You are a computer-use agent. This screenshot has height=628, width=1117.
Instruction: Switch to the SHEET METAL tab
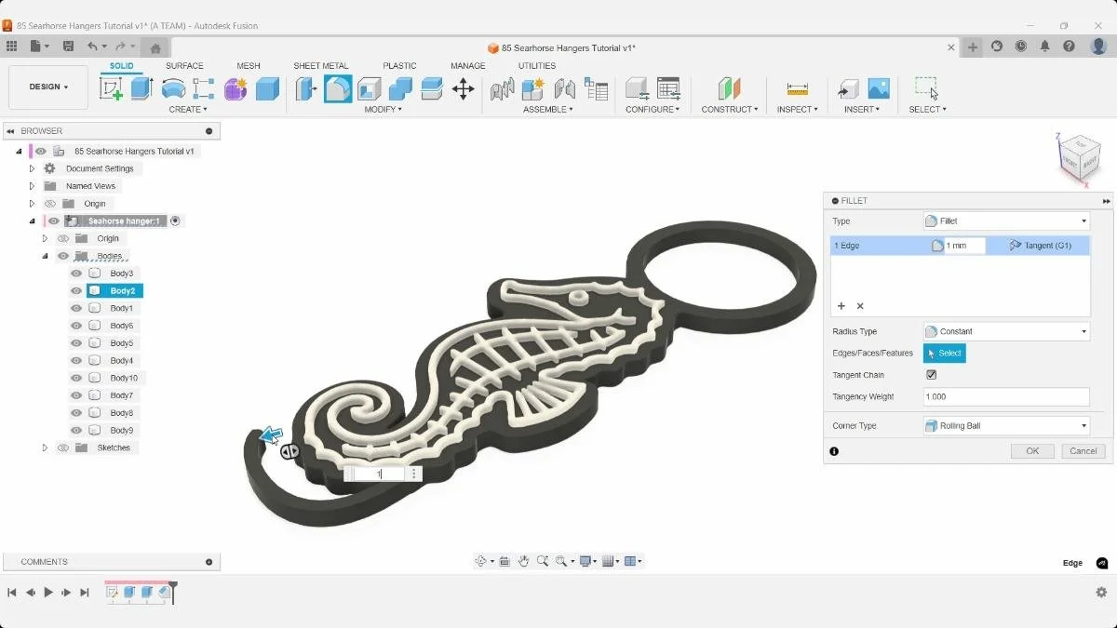coord(321,66)
